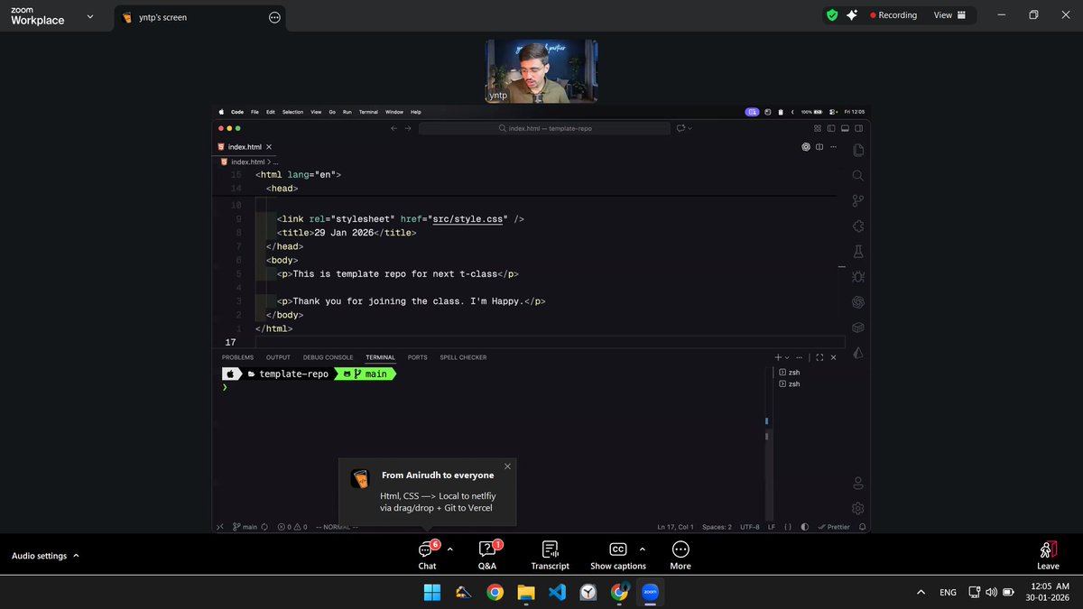Switch to the SPELL CHECKER tab
Viewport: 1083px width, 609px height.
(463, 357)
